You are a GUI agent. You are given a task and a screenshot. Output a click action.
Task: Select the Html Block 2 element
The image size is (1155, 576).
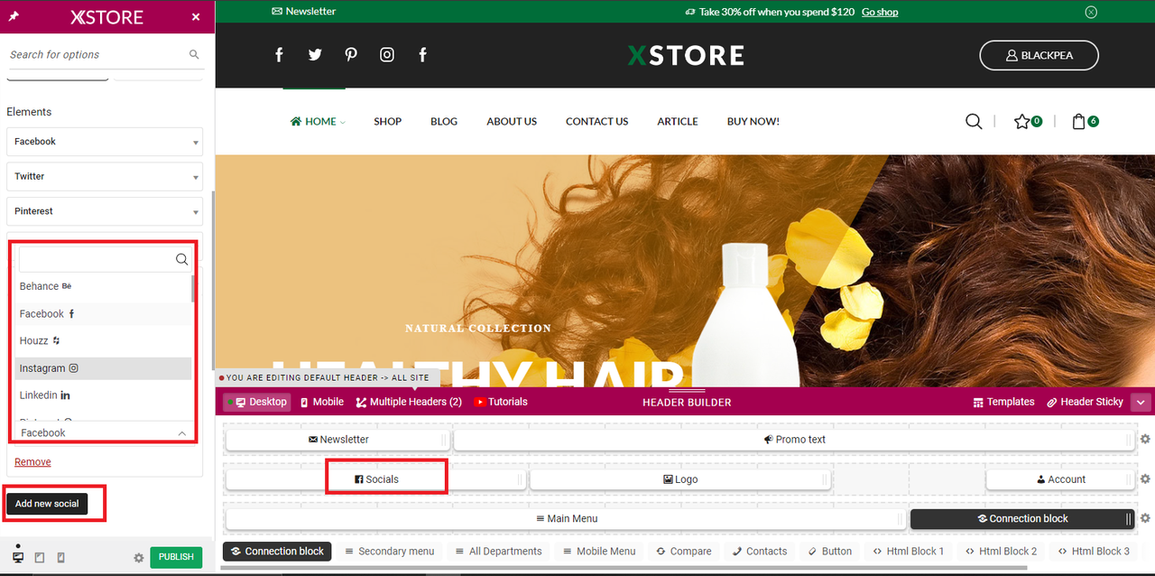(1002, 551)
